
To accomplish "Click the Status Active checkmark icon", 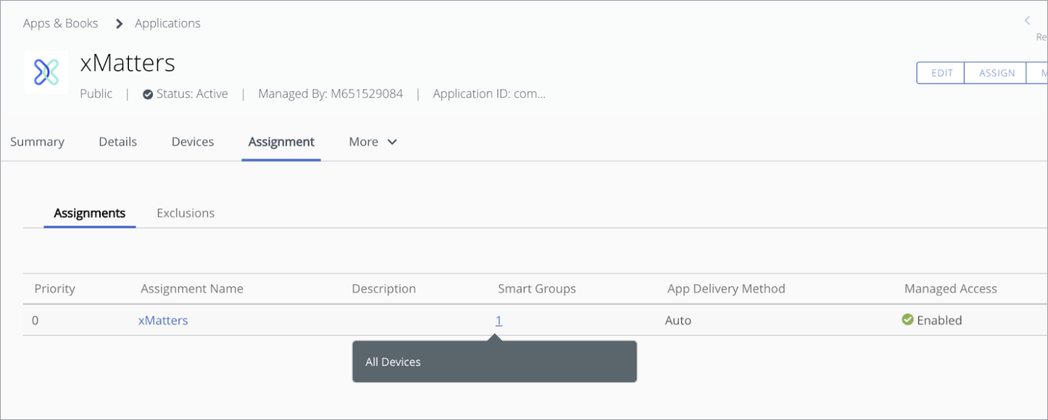I will point(148,94).
